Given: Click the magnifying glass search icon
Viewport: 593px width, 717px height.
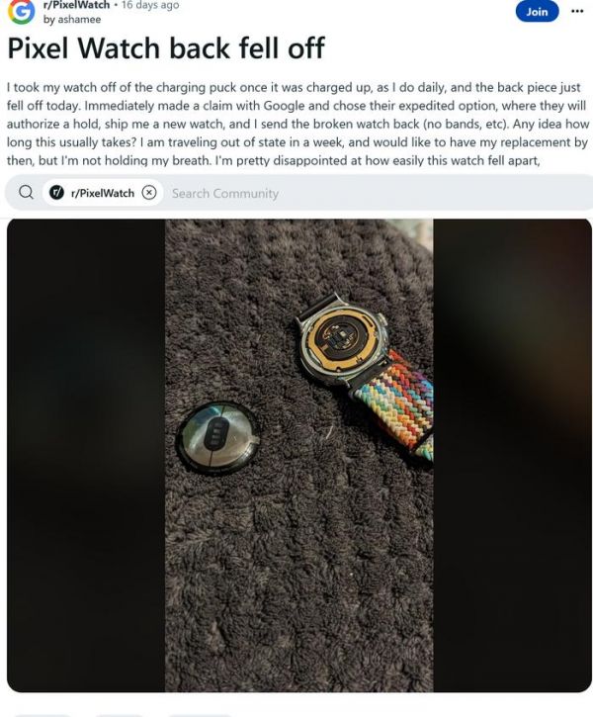Looking at the screenshot, I should 26,193.
